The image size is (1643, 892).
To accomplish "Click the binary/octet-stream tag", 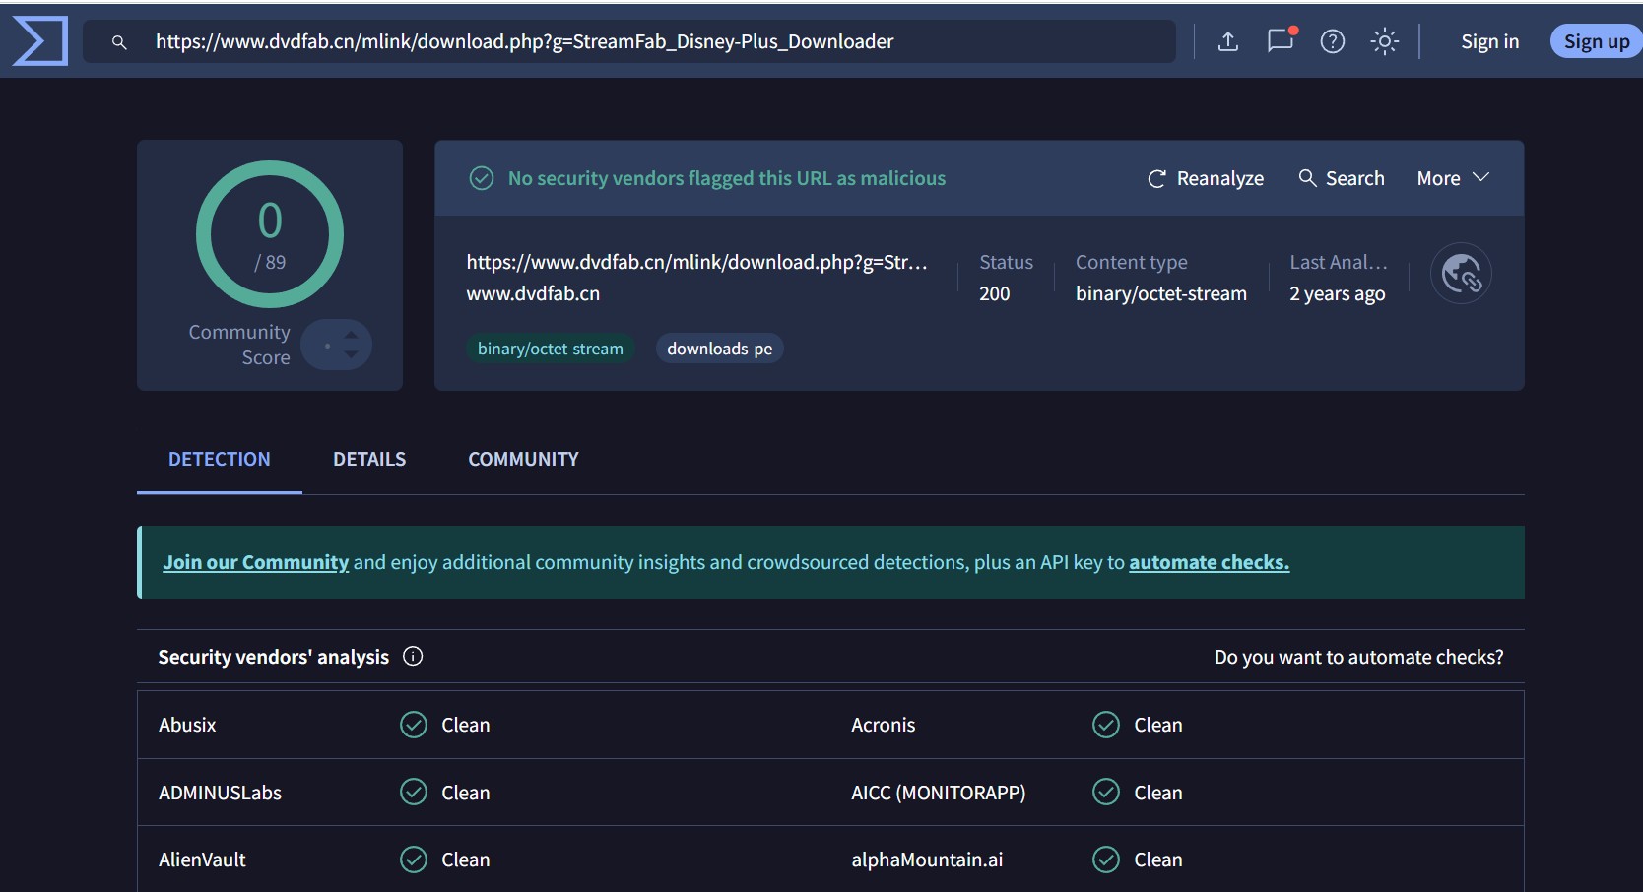I will click(550, 349).
